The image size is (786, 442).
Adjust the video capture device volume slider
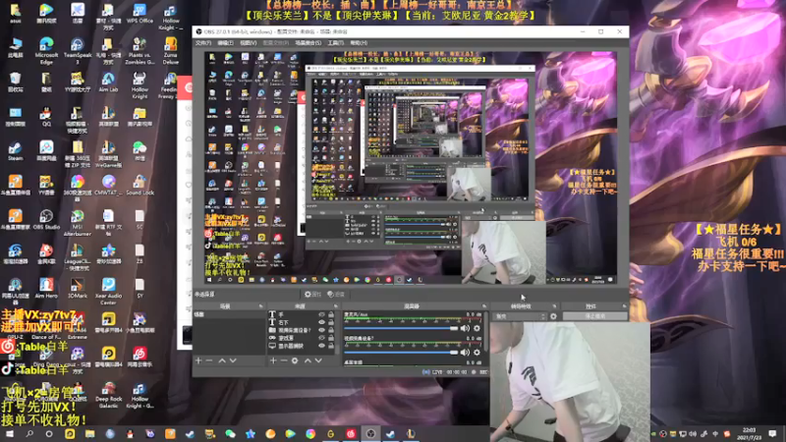[401, 353]
